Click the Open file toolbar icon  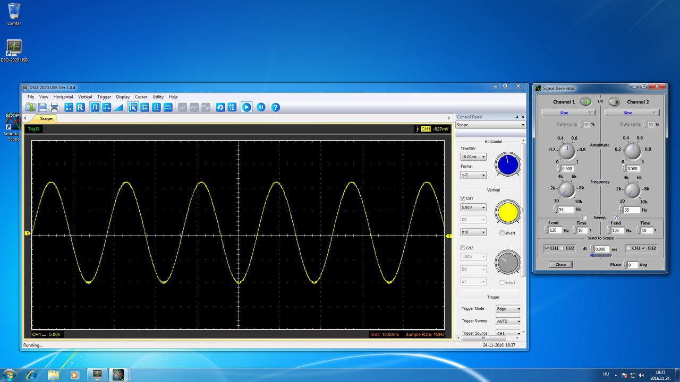click(30, 107)
